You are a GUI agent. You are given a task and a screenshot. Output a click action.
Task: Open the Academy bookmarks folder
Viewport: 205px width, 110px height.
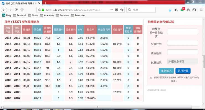click(x=47, y=15)
